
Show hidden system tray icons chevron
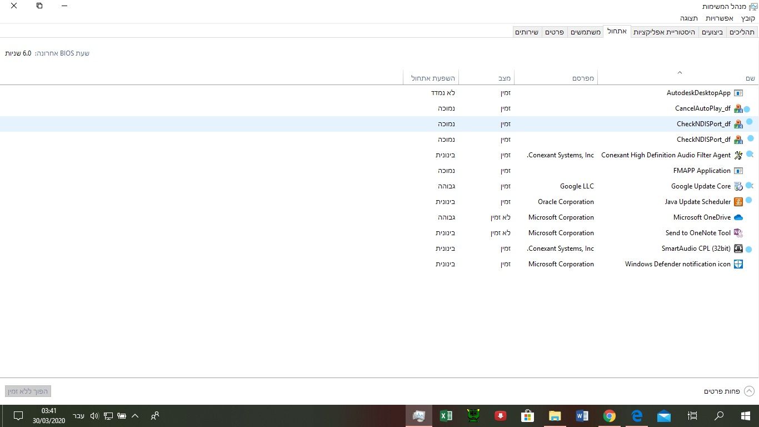click(135, 416)
